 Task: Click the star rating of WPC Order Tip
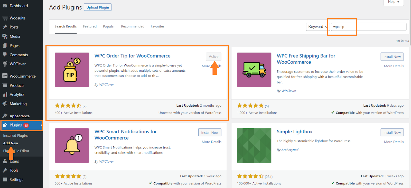click(x=68, y=106)
